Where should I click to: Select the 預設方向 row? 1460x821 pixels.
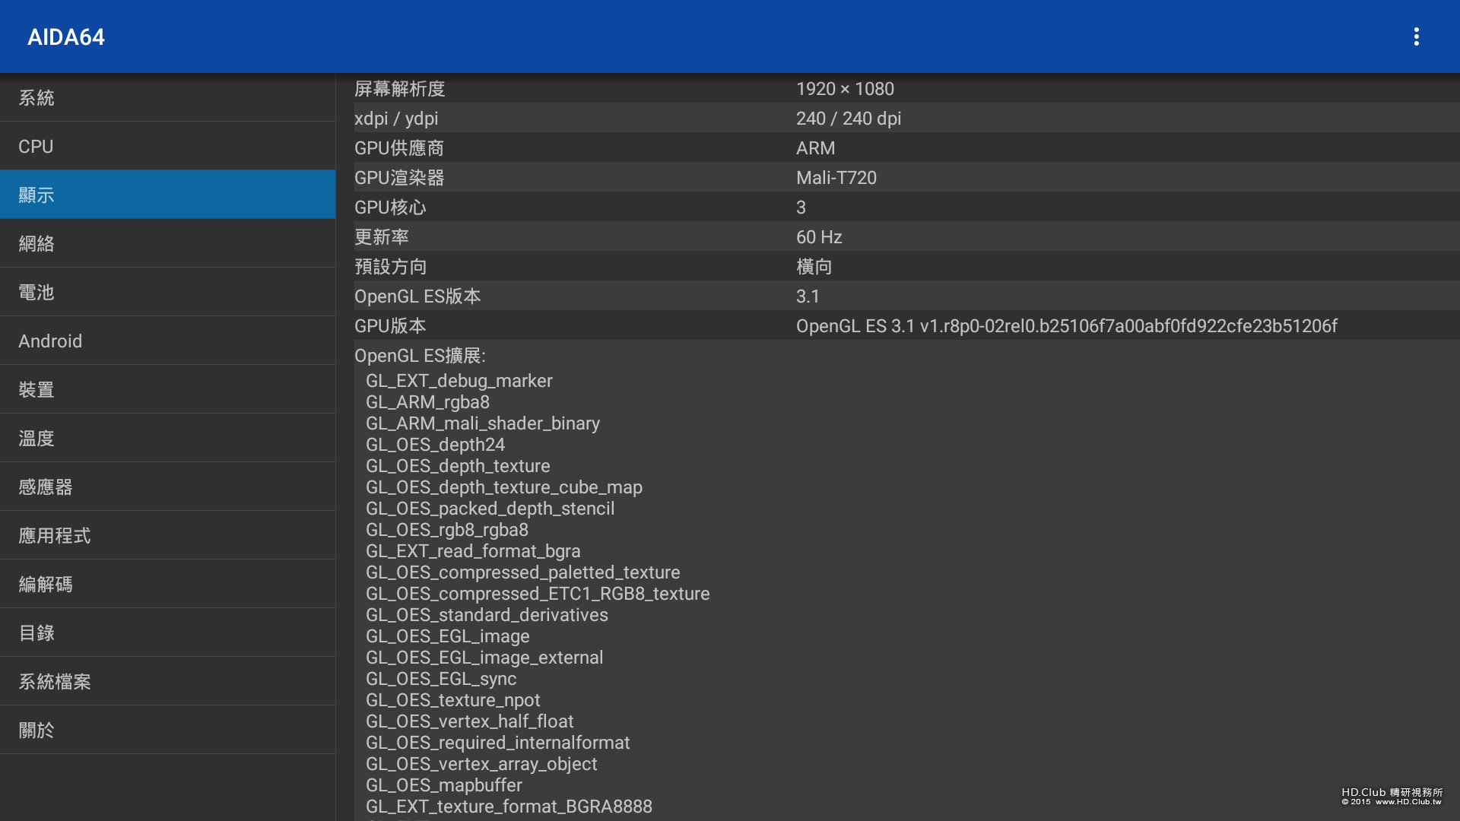906,266
